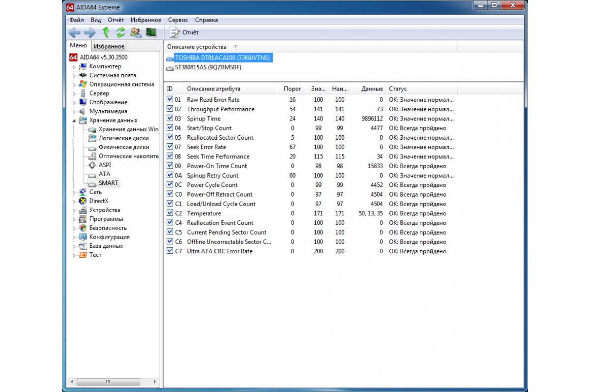This screenshot has width=590, height=392.
Task: Sort by Порог column header
Action: pyautogui.click(x=293, y=89)
